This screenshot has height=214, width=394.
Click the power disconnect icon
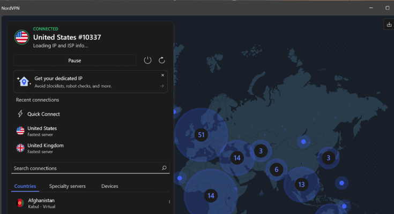[147, 60]
